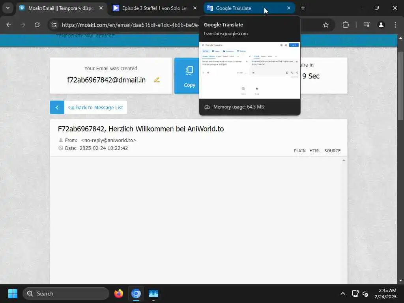Click the sender no-reply@aniworld.to address
Viewport: 404px width, 303px height.
click(x=108, y=140)
